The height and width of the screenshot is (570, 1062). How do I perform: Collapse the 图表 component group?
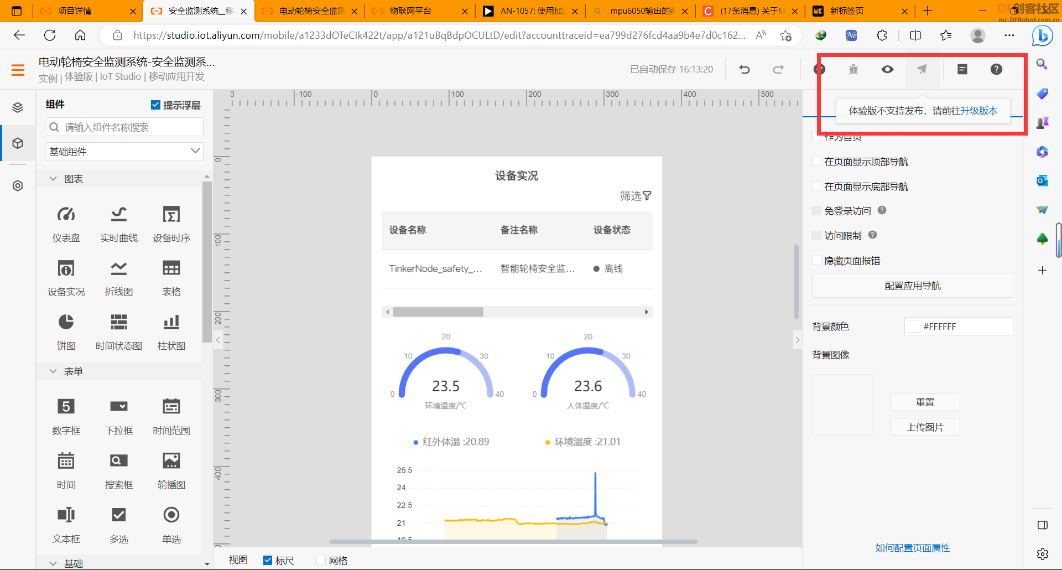pyautogui.click(x=53, y=179)
